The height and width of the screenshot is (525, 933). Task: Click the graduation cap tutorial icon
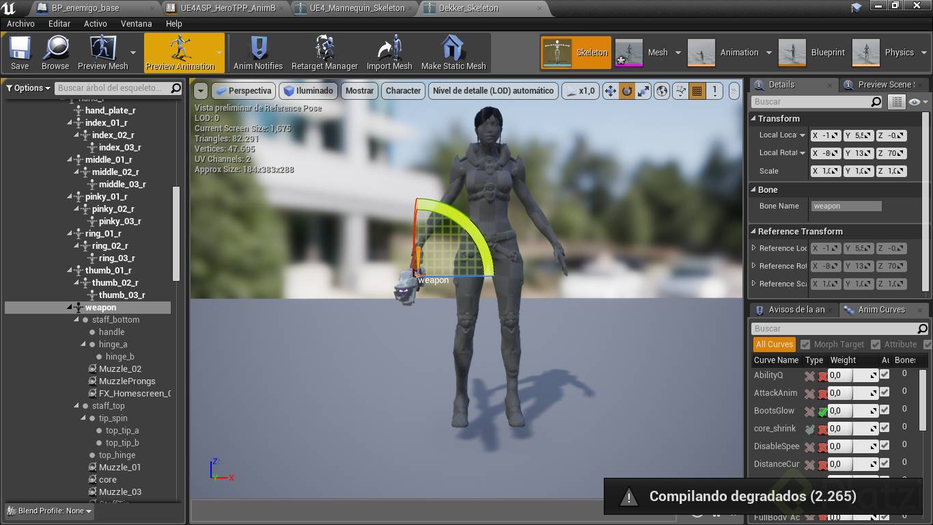(857, 8)
